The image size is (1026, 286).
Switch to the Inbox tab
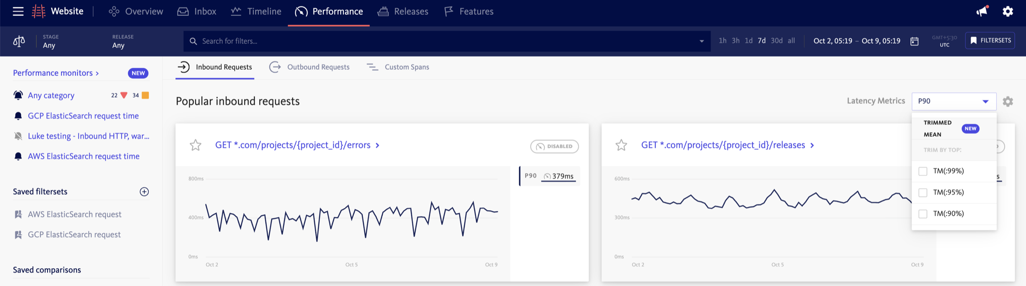pyautogui.click(x=197, y=11)
